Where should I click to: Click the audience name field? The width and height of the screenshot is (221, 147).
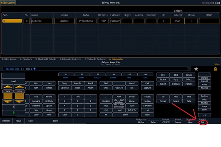pyautogui.click(x=42, y=21)
